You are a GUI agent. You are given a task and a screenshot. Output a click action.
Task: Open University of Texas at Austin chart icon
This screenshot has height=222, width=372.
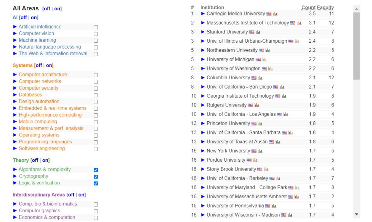pyautogui.click(x=278, y=142)
